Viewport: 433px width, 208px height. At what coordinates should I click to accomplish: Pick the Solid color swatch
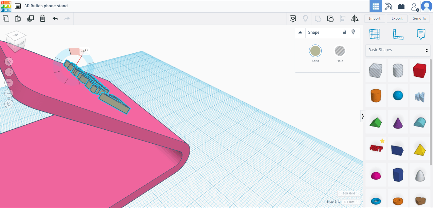[x=315, y=51]
